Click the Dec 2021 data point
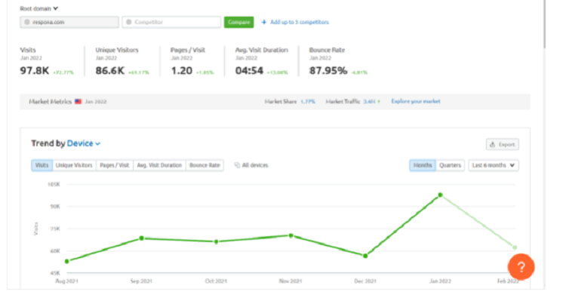 pyautogui.click(x=366, y=256)
